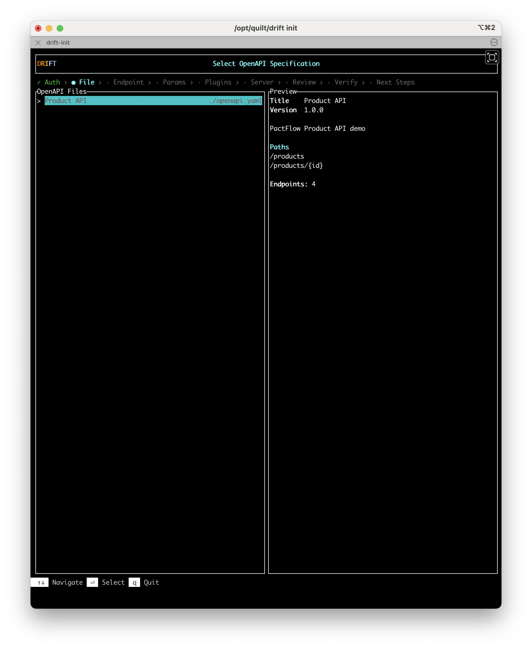Click the ./openapi.yaml filename text

[235, 101]
